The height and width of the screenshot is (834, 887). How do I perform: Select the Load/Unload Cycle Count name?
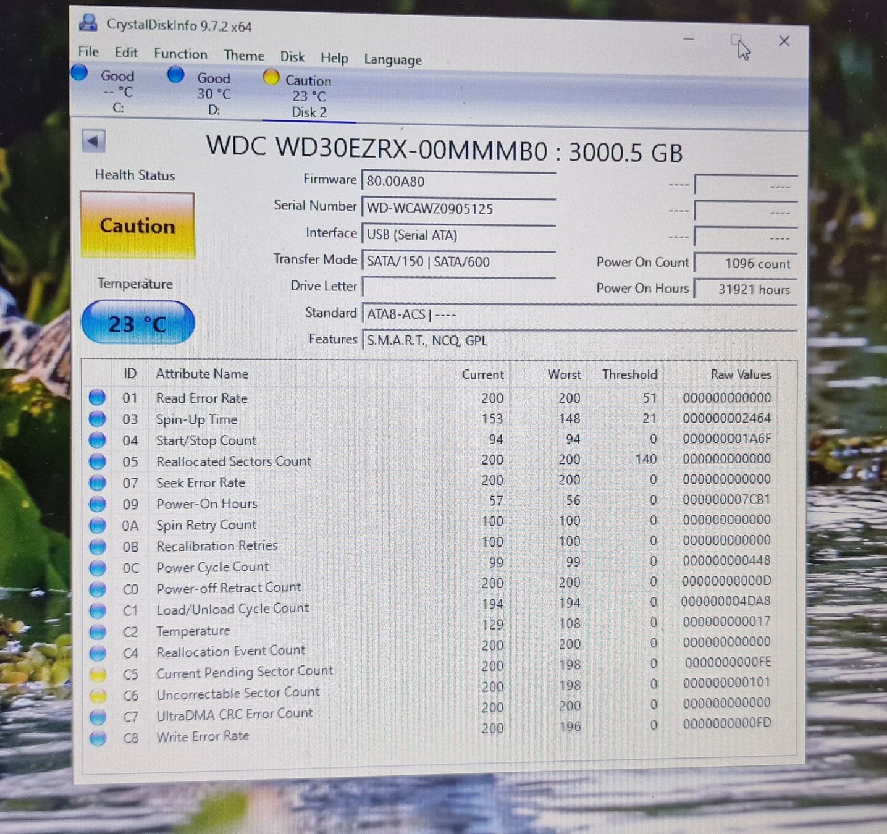(x=232, y=609)
